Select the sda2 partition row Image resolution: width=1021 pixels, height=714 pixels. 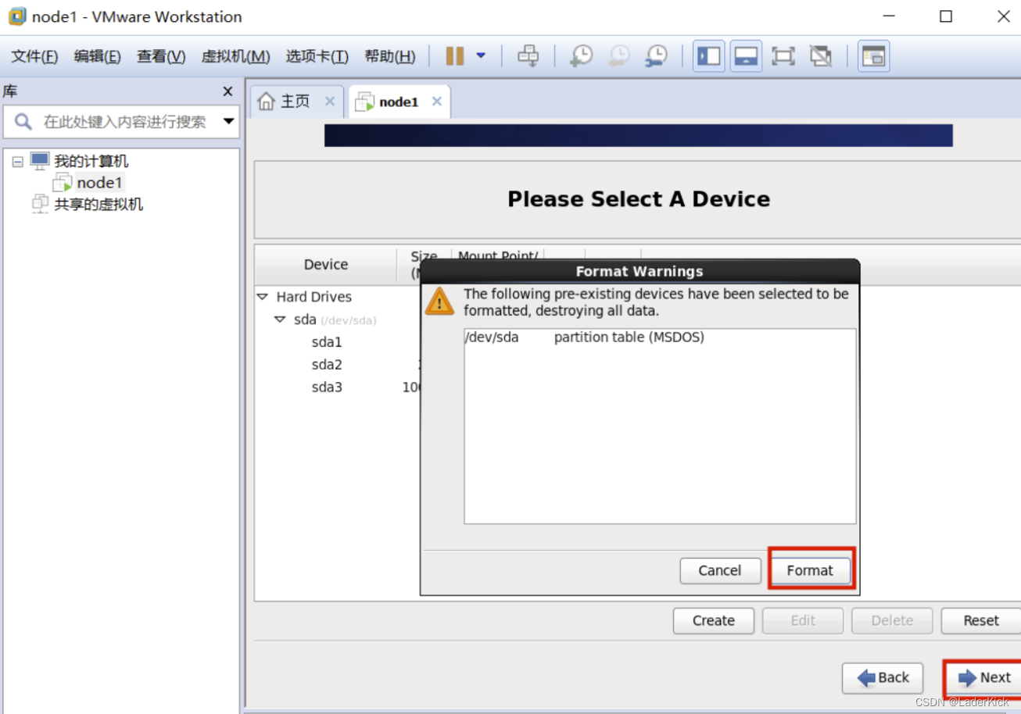click(327, 365)
